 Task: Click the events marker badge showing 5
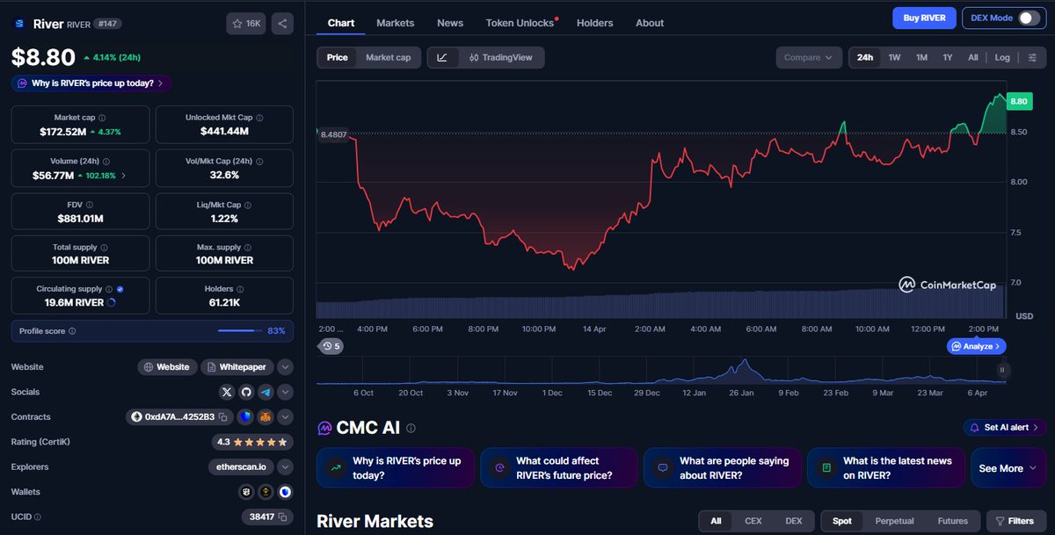click(x=331, y=346)
